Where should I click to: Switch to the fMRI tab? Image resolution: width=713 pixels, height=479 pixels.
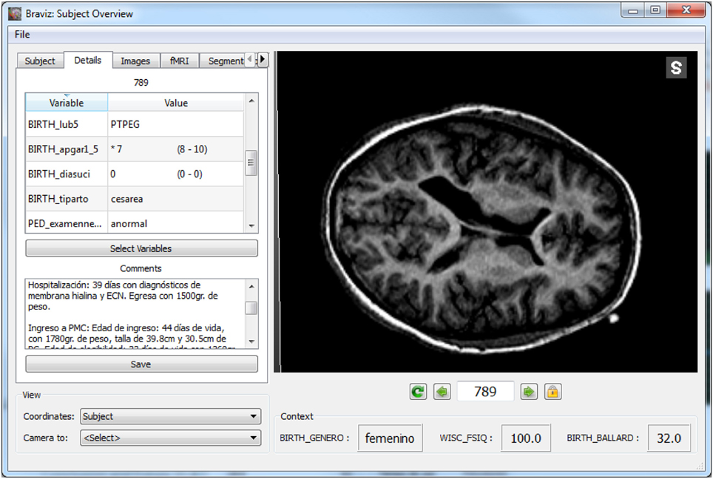[180, 61]
